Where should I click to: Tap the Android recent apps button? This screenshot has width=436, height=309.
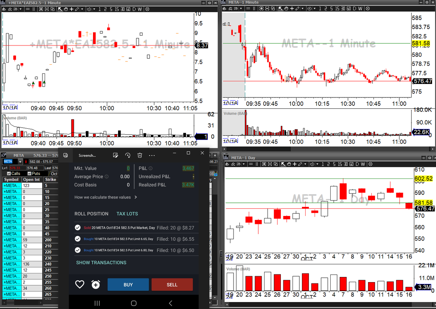[97, 303]
